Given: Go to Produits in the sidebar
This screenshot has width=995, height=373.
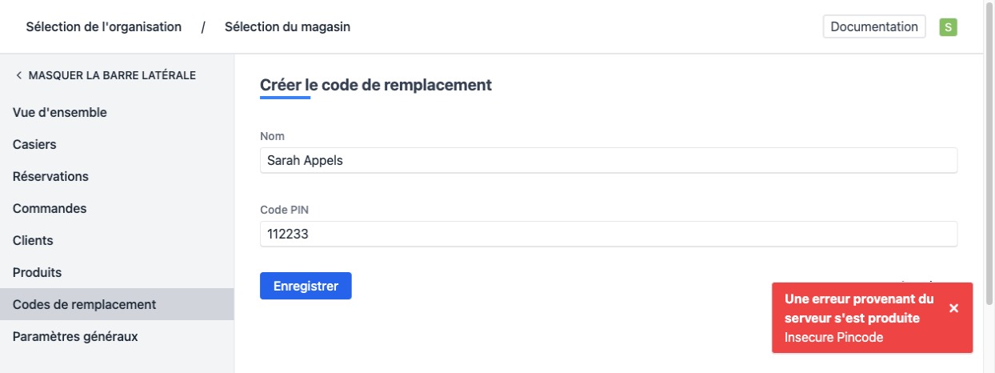Looking at the screenshot, I should coord(37,272).
